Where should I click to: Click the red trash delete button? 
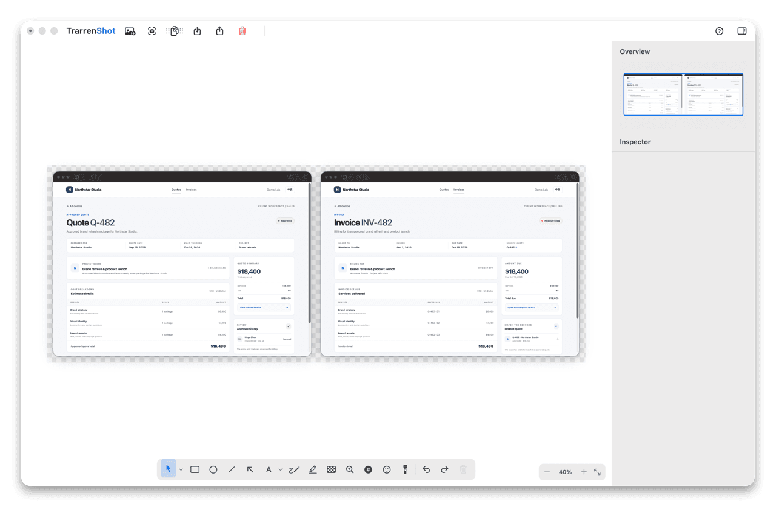tap(242, 31)
